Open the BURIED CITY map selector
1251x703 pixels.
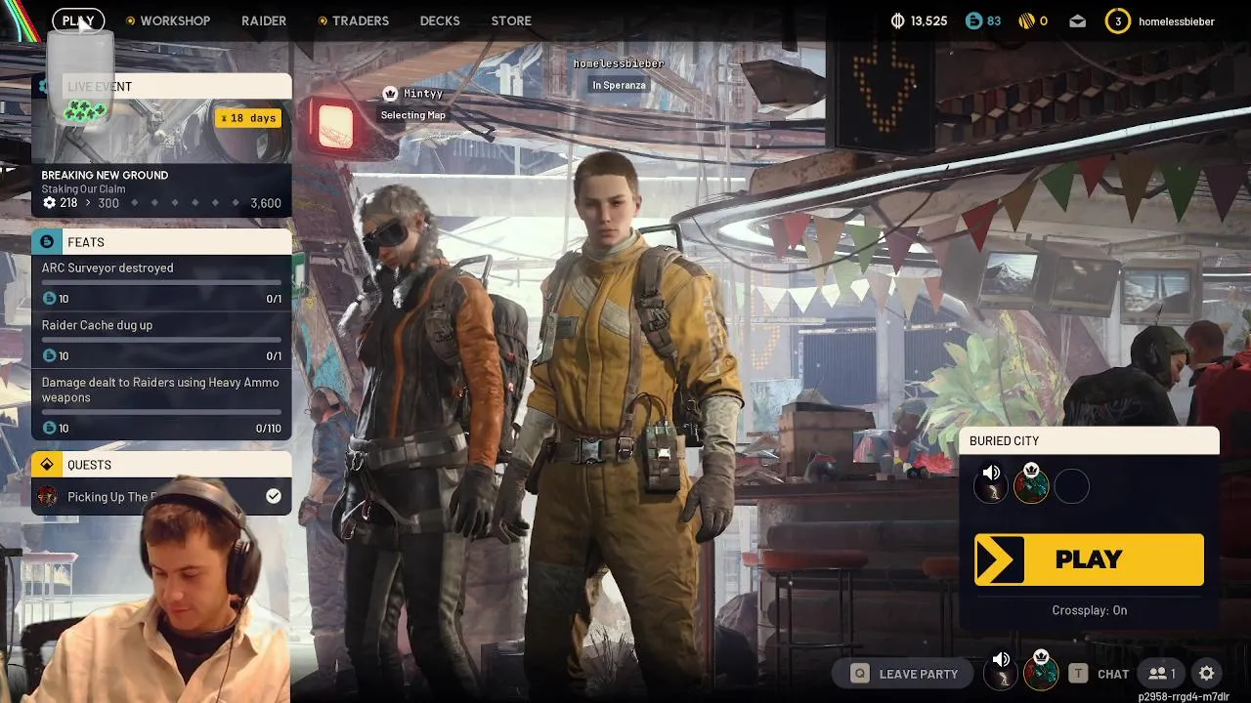click(x=1089, y=441)
